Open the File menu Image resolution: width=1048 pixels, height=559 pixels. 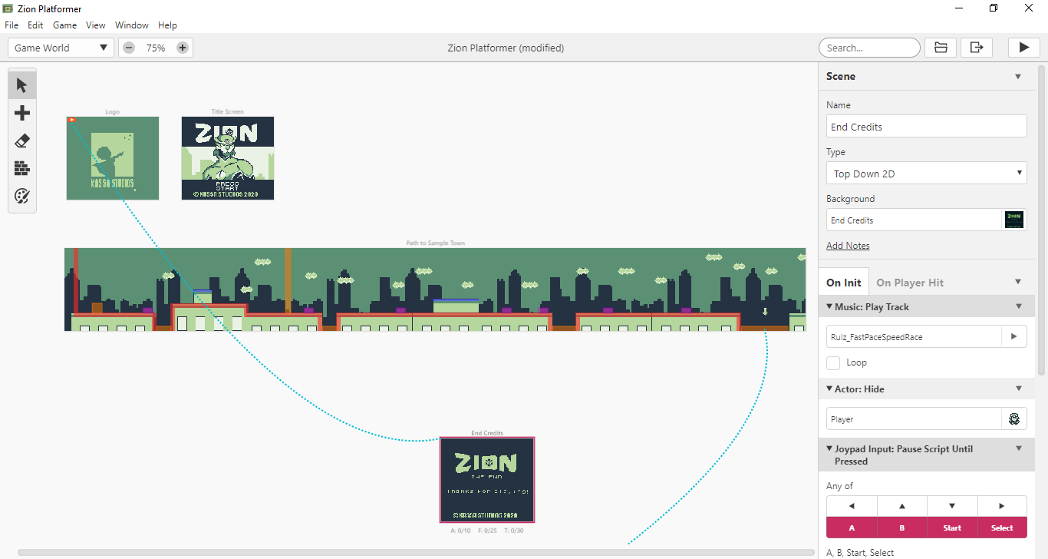click(12, 25)
